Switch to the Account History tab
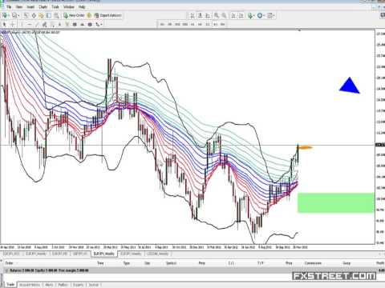 30,285
